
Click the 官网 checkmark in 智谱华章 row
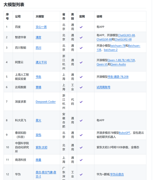pos(81,37)
